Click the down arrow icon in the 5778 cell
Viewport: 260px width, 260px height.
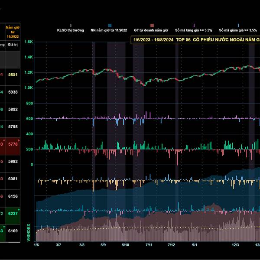tap(18, 140)
